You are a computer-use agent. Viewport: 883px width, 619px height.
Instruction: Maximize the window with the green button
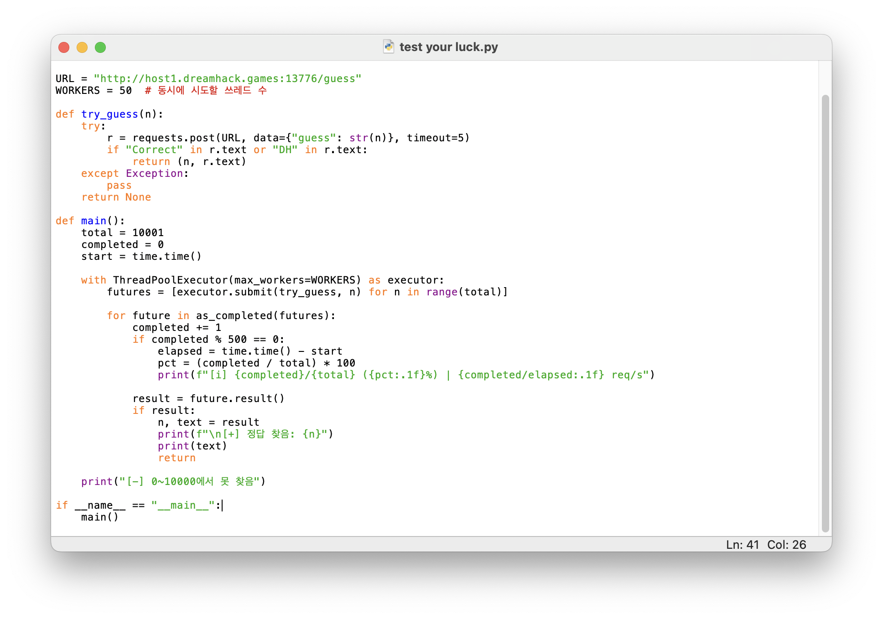(x=100, y=47)
